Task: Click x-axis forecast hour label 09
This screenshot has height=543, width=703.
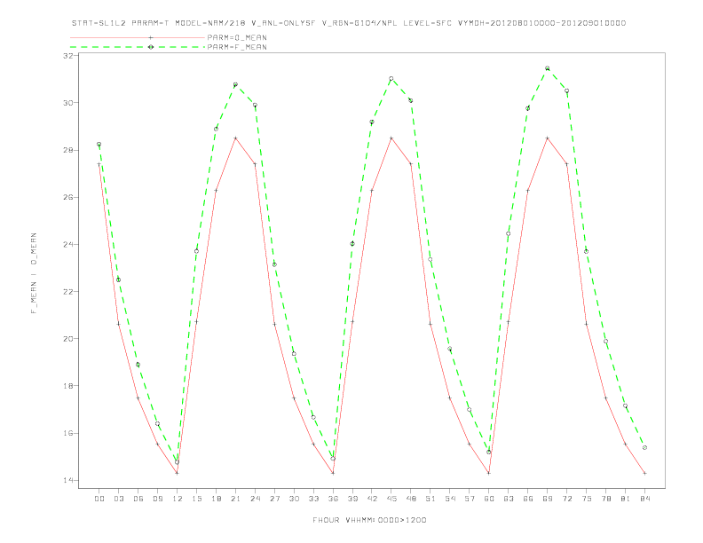Action: (x=157, y=499)
